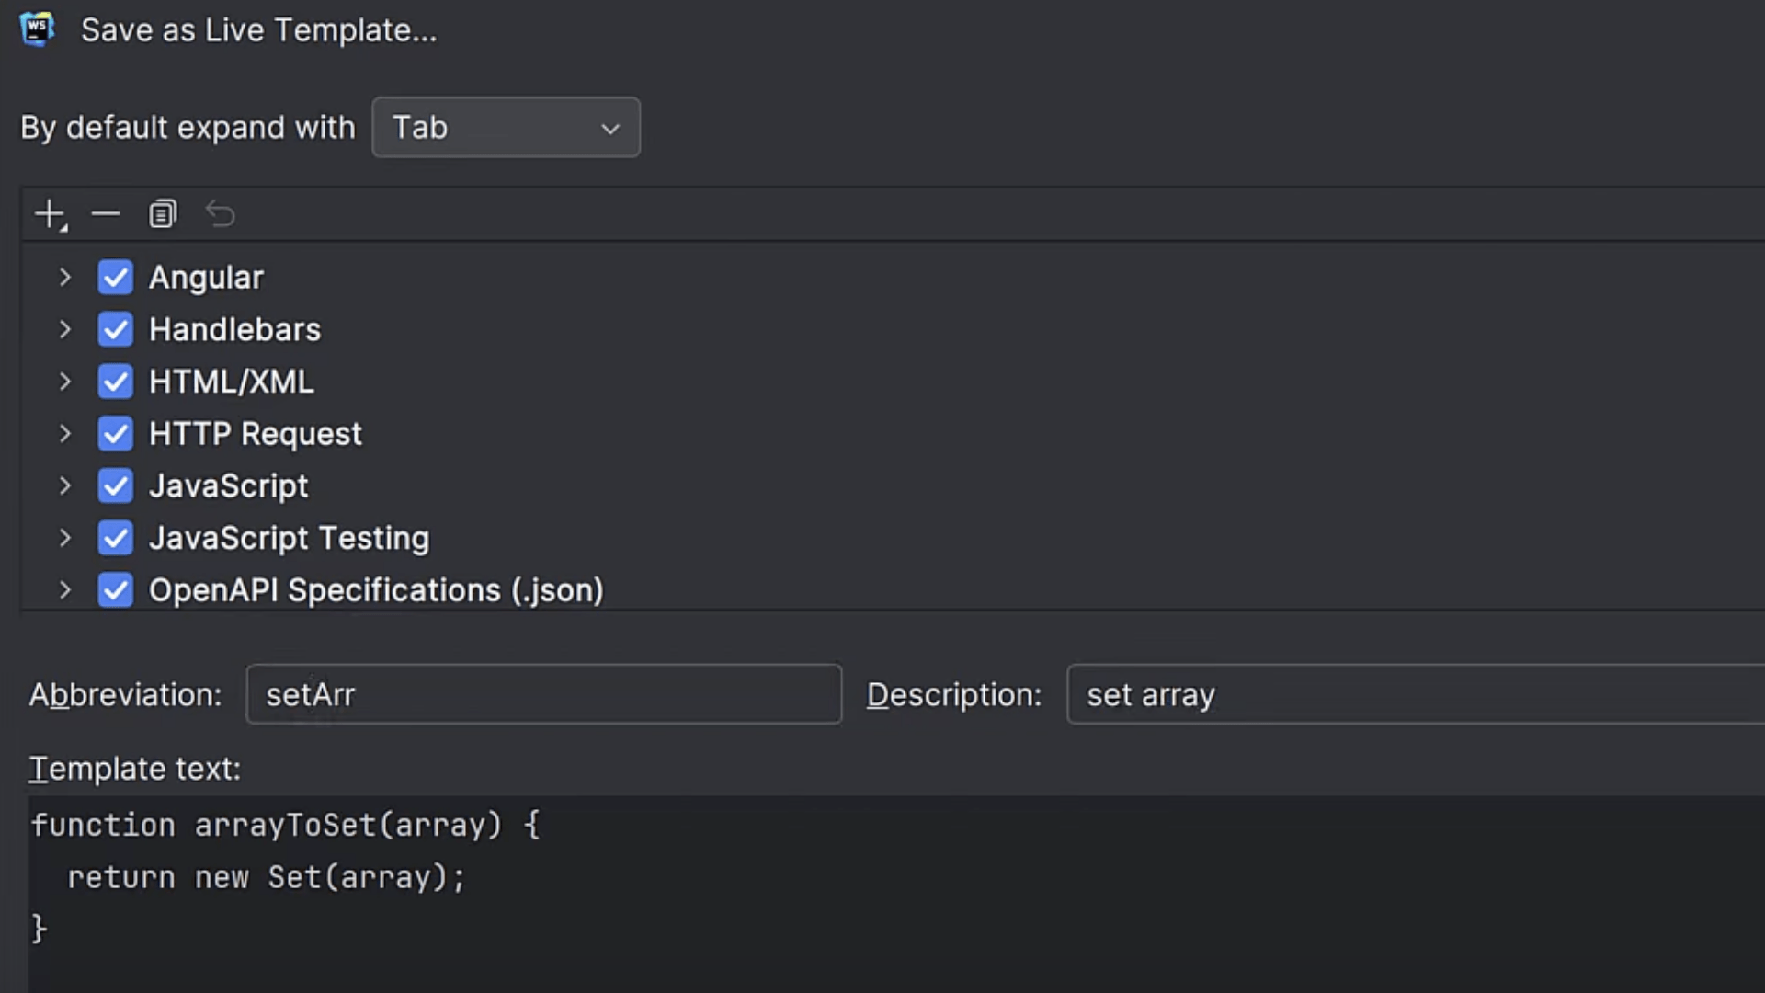Image resolution: width=1765 pixels, height=993 pixels.
Task: Click the Add template plus icon
Action: (x=50, y=214)
